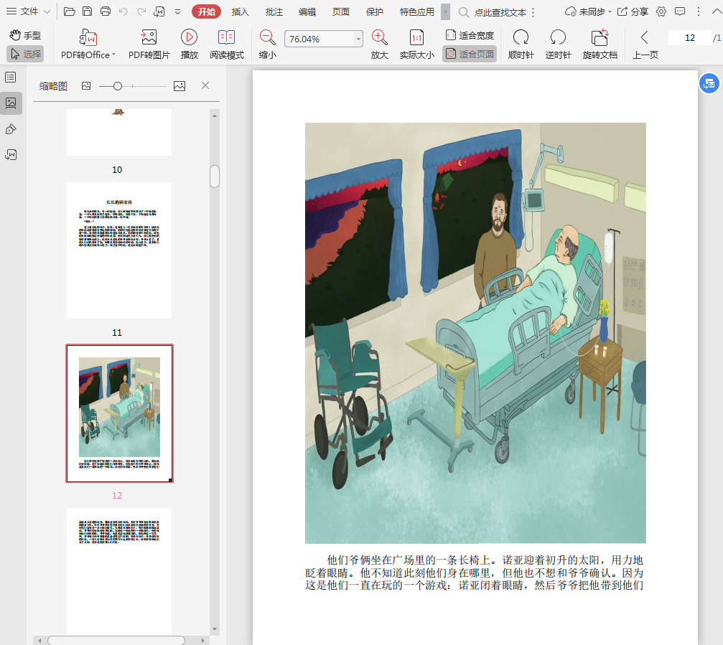Open the 批注 annotation tab

pos(274,11)
